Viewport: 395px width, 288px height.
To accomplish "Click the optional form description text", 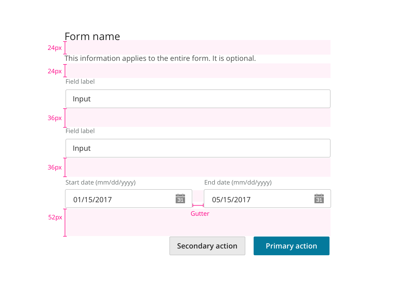I will coord(160,58).
